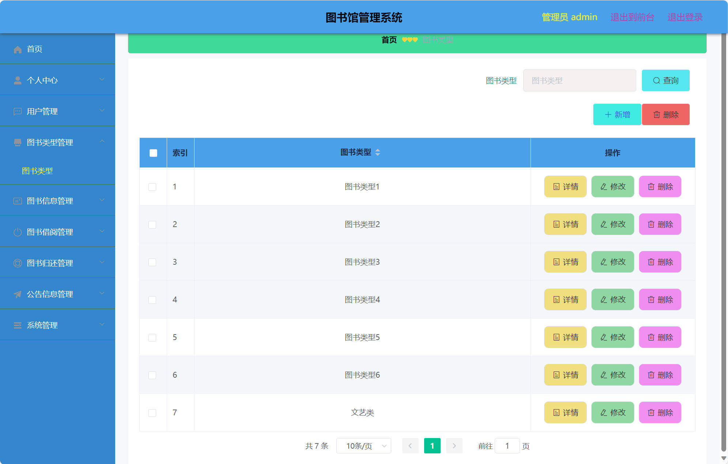
Task: Open the 10条/页 page size dropdown
Action: (363, 446)
